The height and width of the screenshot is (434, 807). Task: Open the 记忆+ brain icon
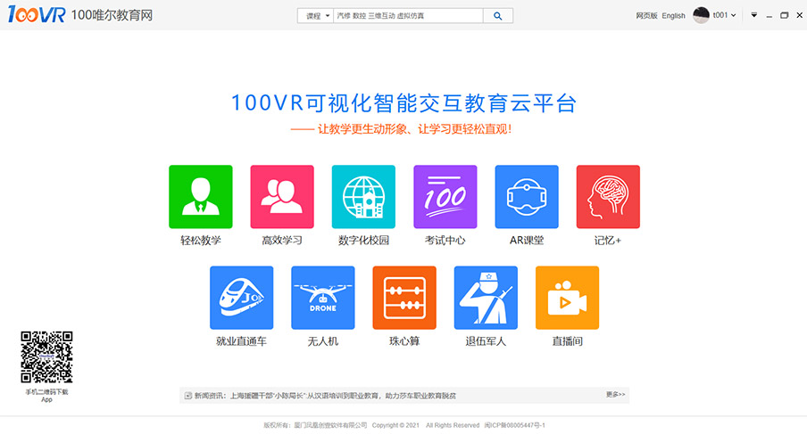pos(608,197)
